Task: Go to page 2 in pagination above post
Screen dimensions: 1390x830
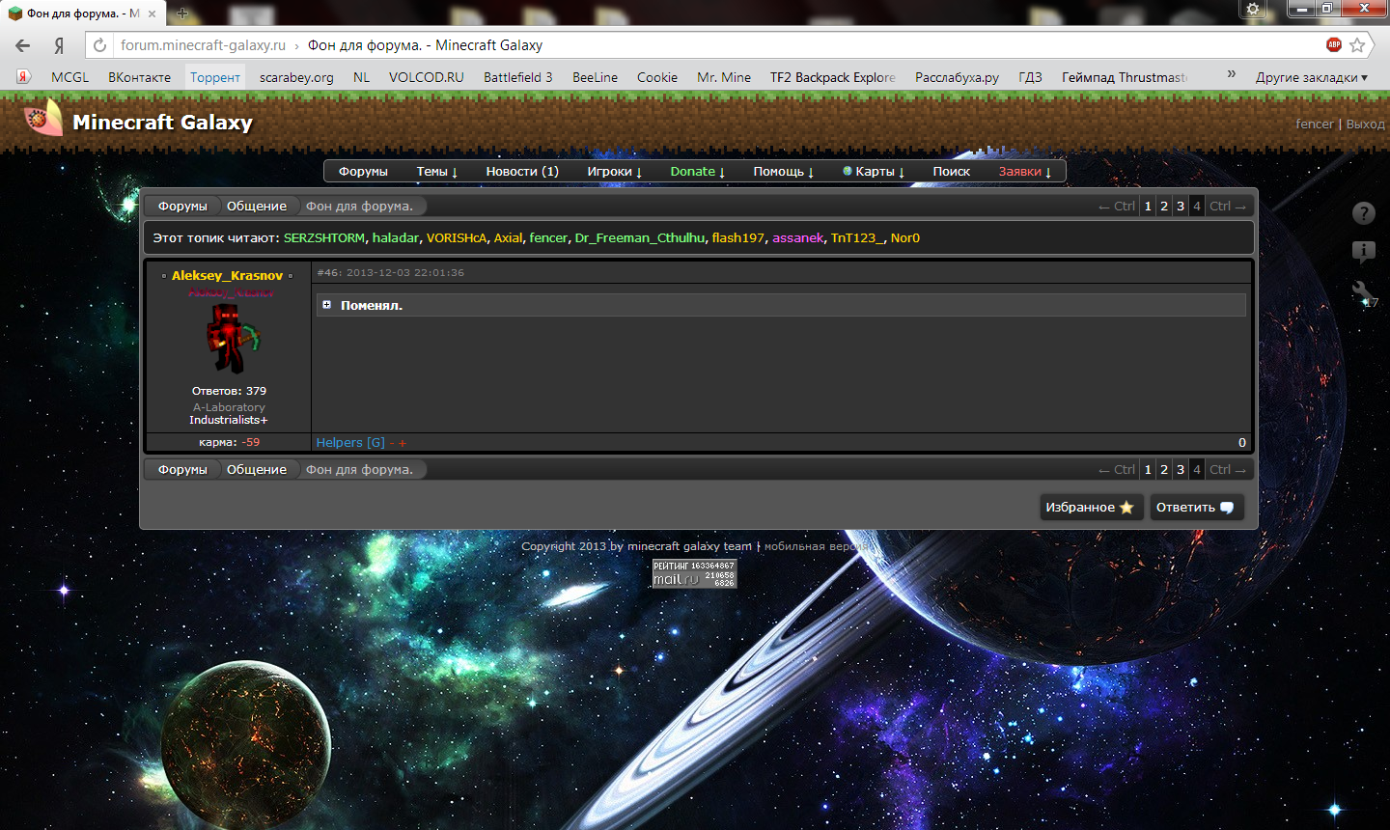Action: click(1164, 206)
